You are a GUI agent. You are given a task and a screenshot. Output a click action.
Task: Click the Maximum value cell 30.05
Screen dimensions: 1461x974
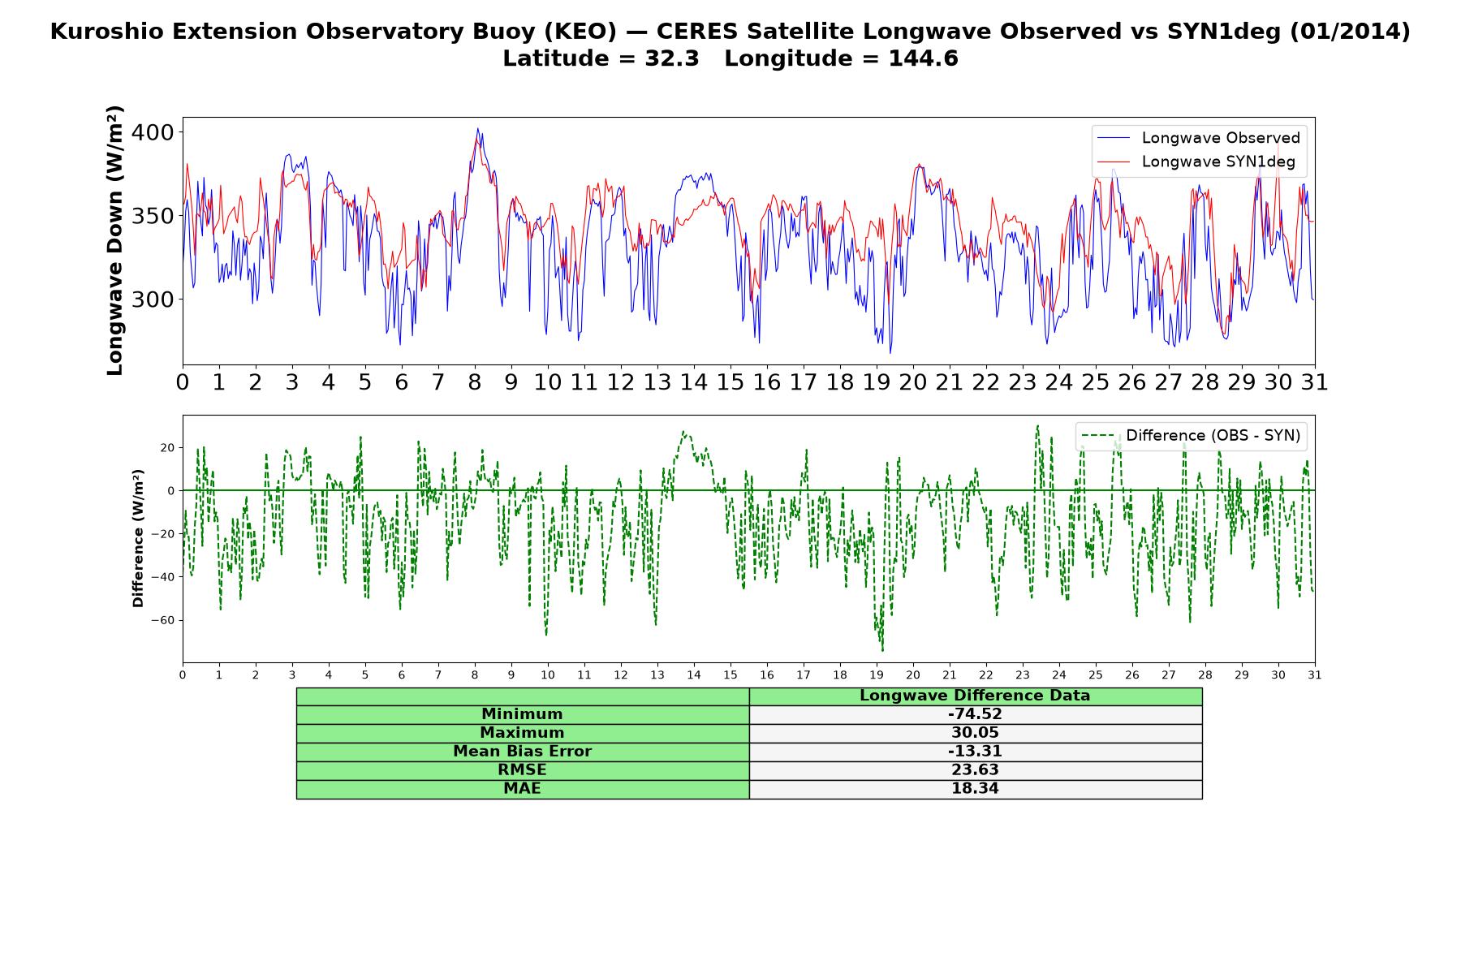(x=975, y=733)
